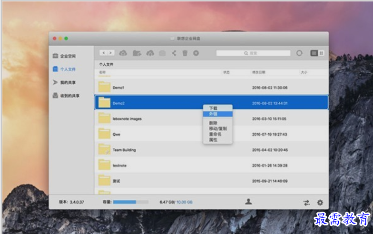Open settings via the gear icon

[320, 203]
